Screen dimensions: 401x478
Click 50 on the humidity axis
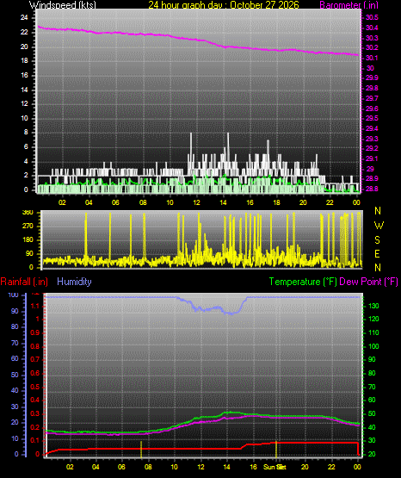pyautogui.click(x=15, y=375)
